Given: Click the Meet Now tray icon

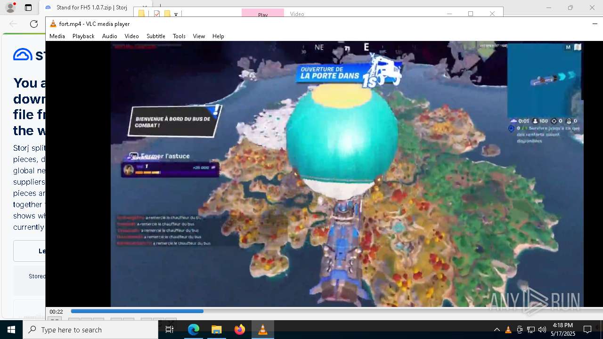Looking at the screenshot, I should (519, 330).
